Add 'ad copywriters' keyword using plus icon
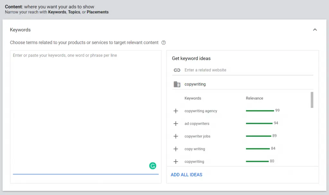The height and width of the screenshot is (195, 329). [x=176, y=124]
